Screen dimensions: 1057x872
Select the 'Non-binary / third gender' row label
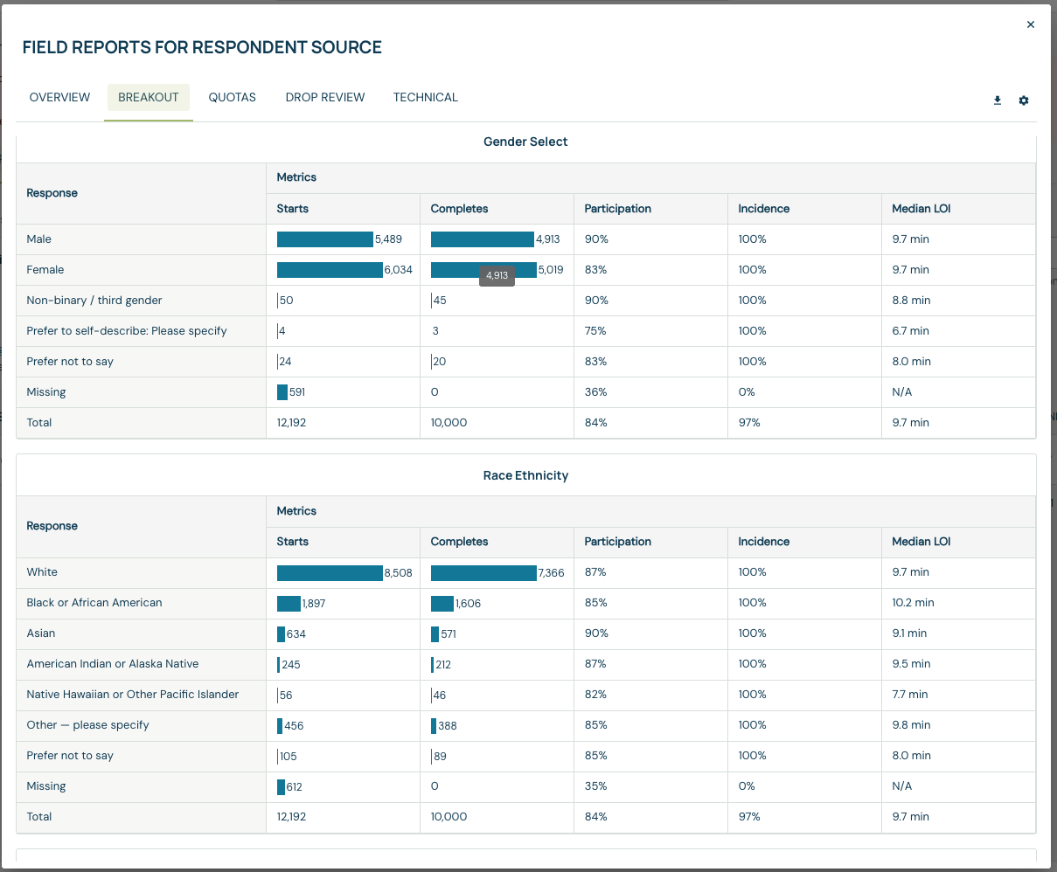(94, 301)
